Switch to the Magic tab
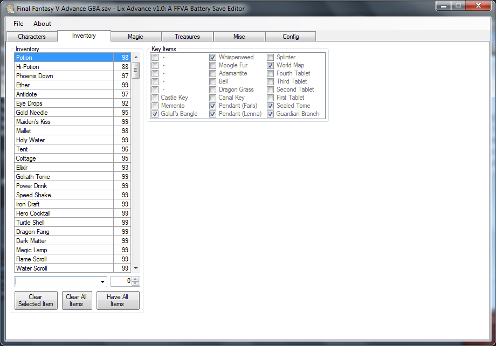Viewport: 496px width, 346px height. point(136,37)
